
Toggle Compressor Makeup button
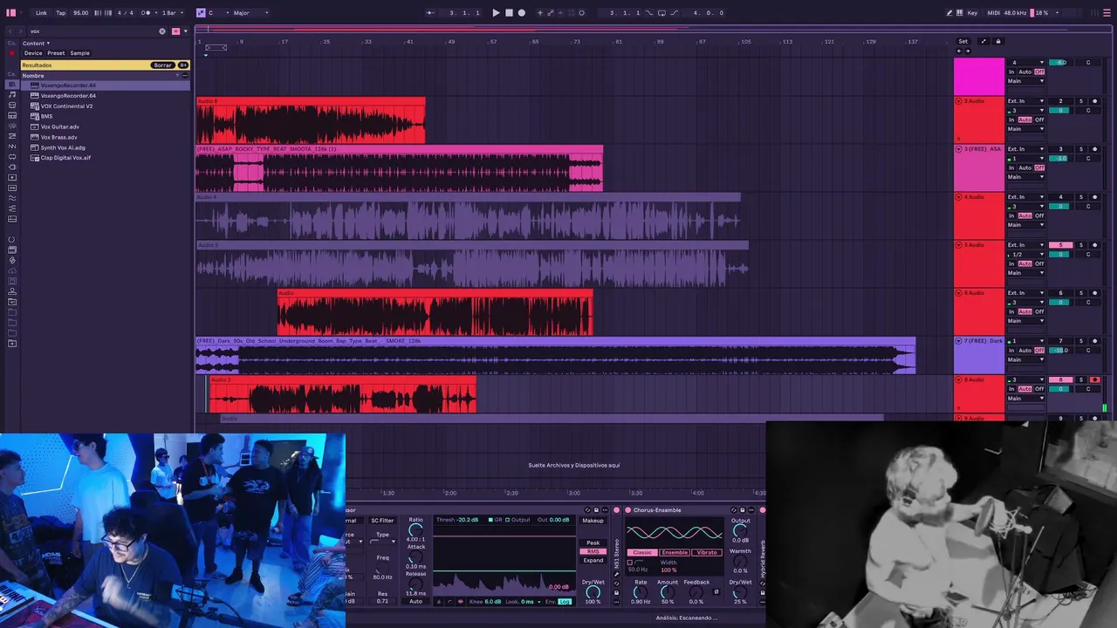pyautogui.click(x=593, y=521)
